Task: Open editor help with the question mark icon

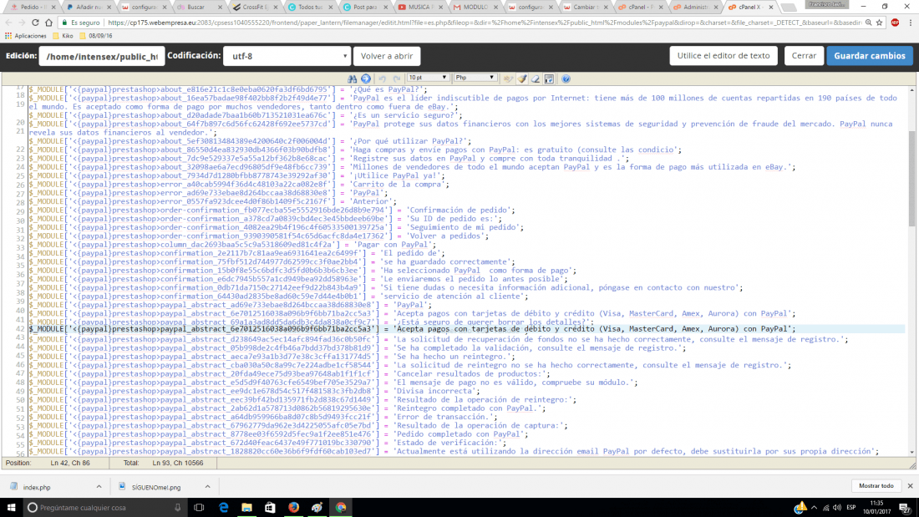Action: [566, 79]
